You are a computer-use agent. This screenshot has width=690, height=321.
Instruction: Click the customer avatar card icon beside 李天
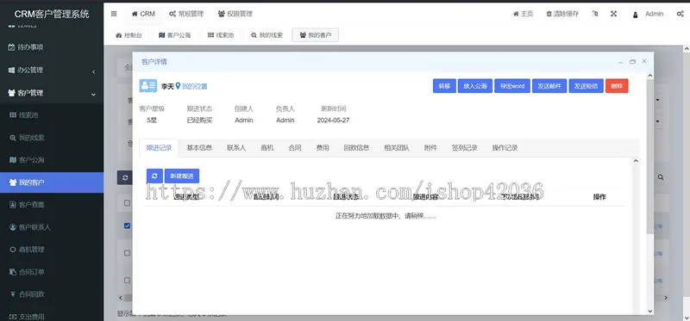tap(148, 86)
